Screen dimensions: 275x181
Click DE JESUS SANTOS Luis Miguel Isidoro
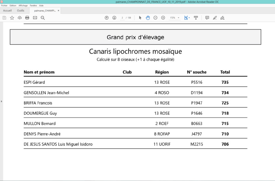[58, 144]
